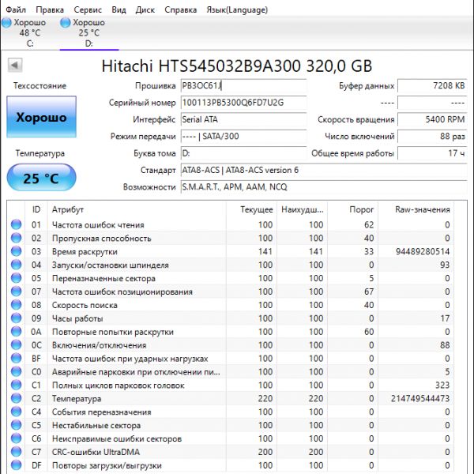This screenshot has width=474, height=474.
Task: Click status icon for Аварийные парковки row
Action: [16, 372]
